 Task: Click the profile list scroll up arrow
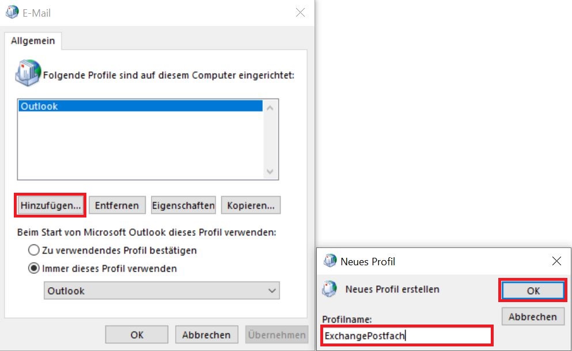[271, 107]
